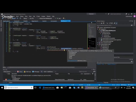The image size is (136, 102).
Task: Collapse the Nikeza.Mobile.Profile project node
Action: [x=98, y=44]
